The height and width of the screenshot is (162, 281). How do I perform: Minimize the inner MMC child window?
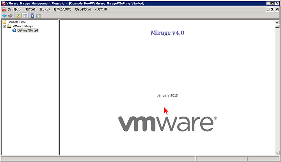[x=268, y=9]
